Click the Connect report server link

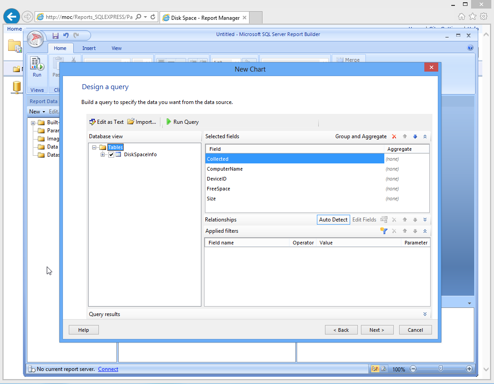click(108, 369)
